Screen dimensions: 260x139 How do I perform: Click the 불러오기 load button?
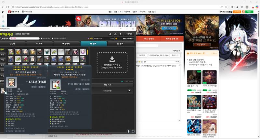coord(175,55)
